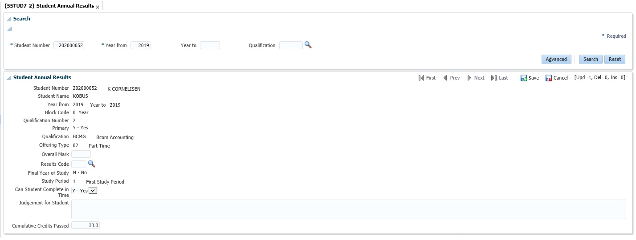
Task: Select the SSTUD7-2 Student Annual Results tab
Action: [49, 6]
